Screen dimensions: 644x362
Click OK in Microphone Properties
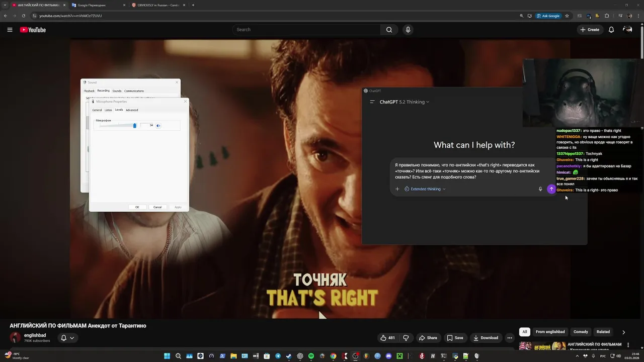click(137, 207)
